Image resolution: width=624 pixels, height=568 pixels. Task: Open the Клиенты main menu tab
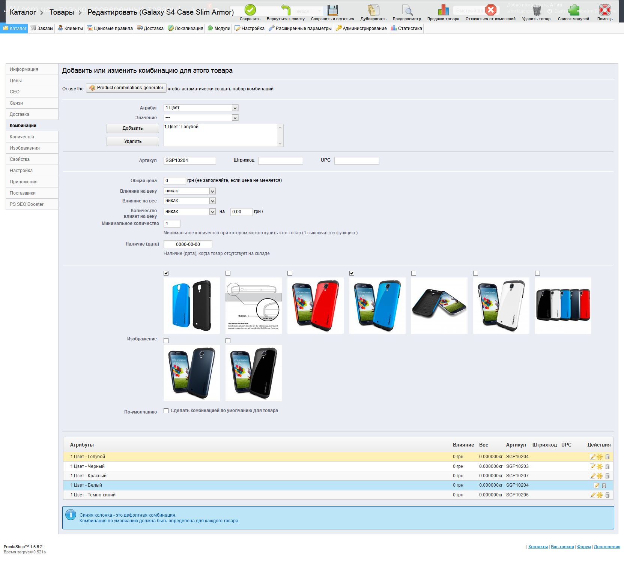point(70,28)
